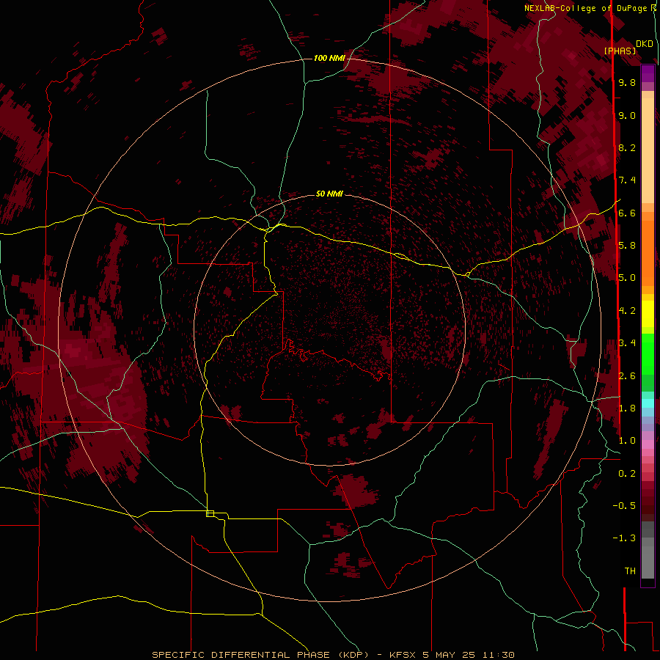Pick the orange band on the color bar

[x=648, y=252]
